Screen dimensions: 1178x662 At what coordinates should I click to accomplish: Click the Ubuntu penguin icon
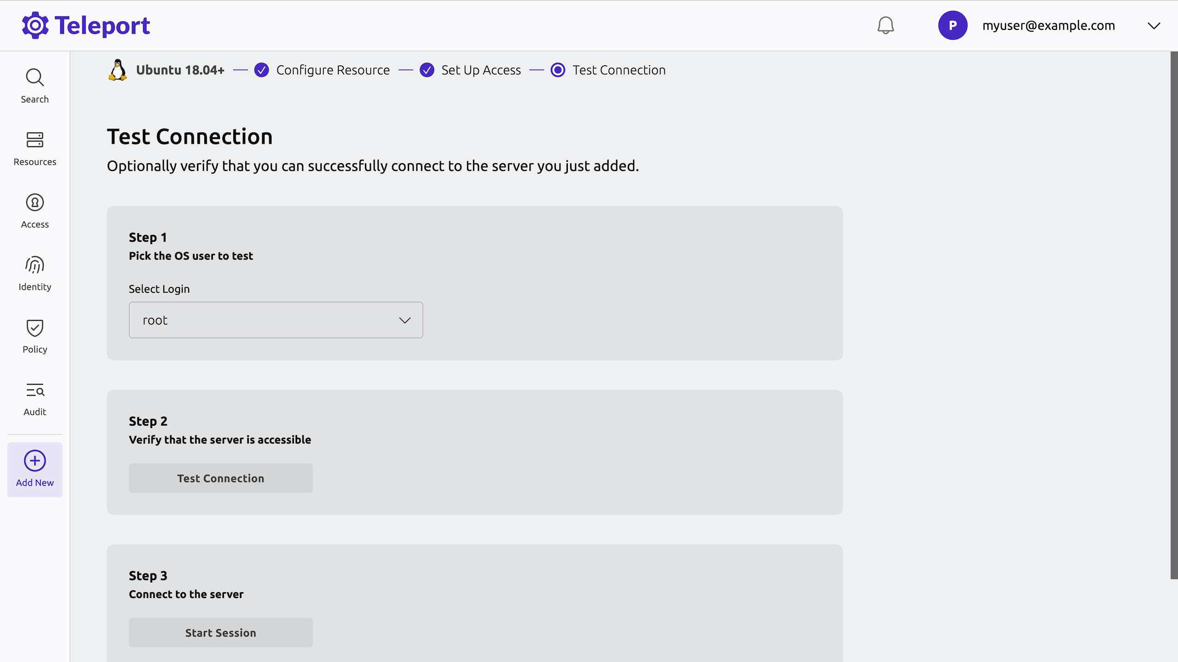pyautogui.click(x=118, y=70)
